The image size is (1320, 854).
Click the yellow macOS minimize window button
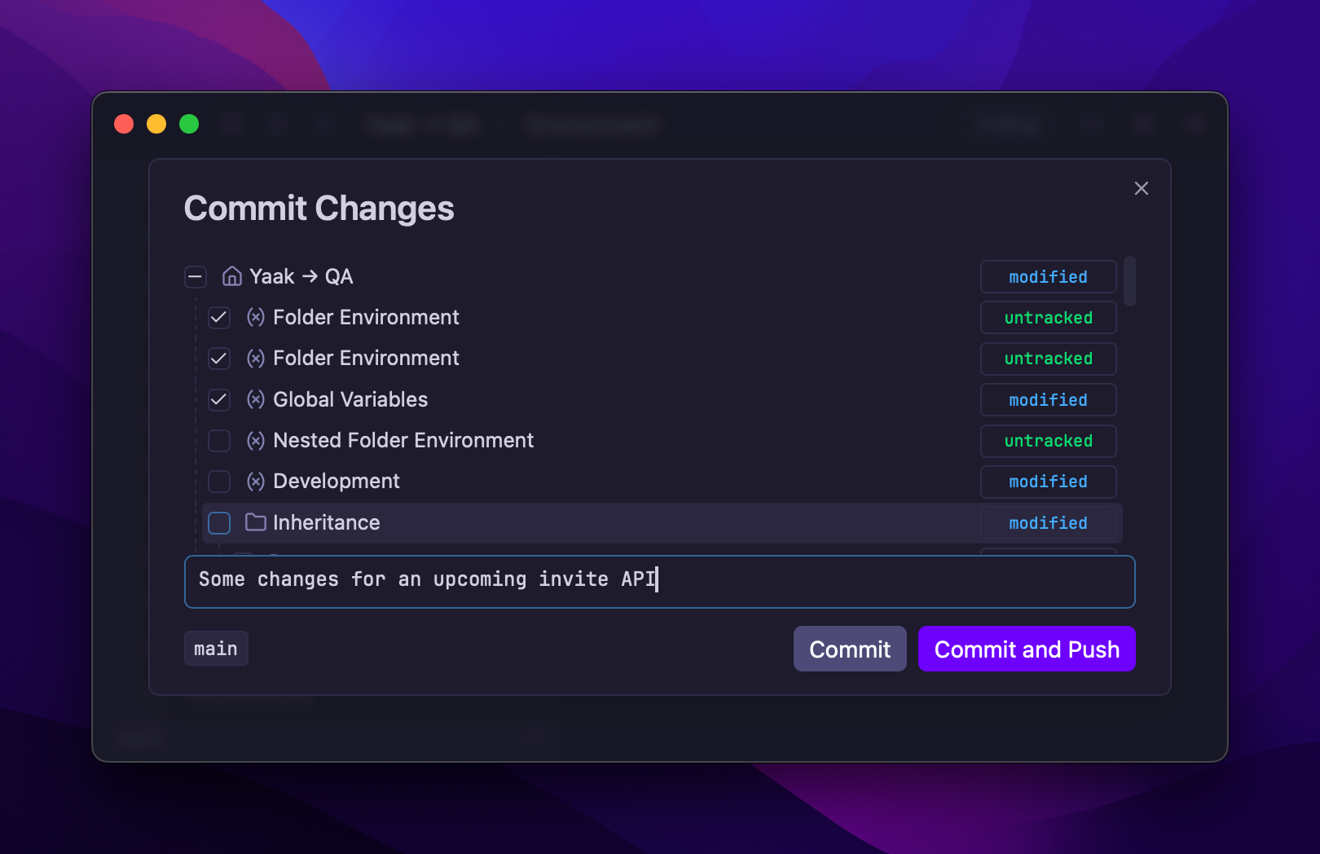pos(156,124)
